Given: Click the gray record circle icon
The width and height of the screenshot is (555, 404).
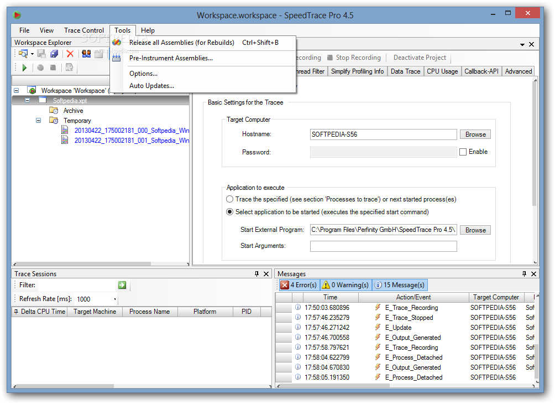Looking at the screenshot, I should point(40,68).
